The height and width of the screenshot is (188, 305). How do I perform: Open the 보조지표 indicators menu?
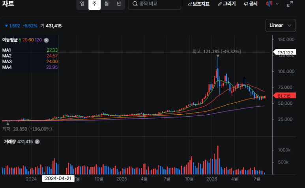click(x=198, y=4)
